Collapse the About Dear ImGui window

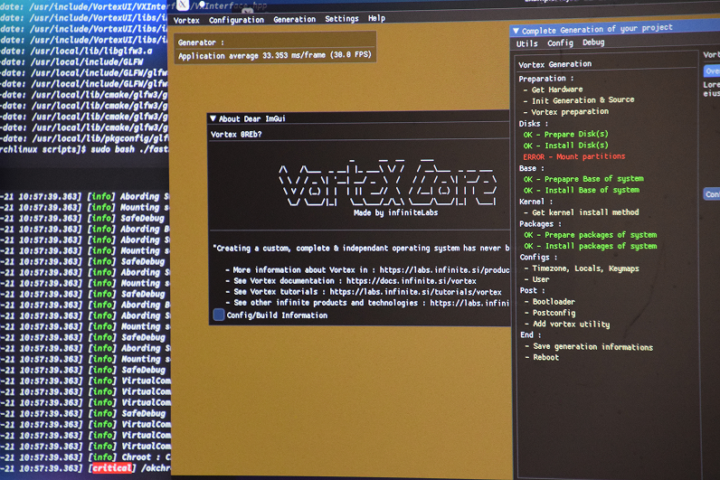tap(213, 118)
